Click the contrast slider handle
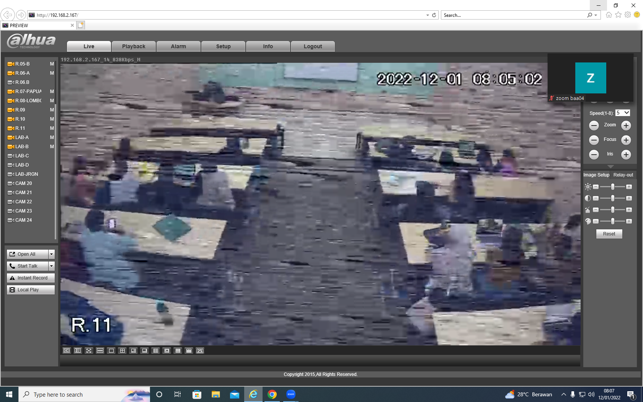 point(613,198)
